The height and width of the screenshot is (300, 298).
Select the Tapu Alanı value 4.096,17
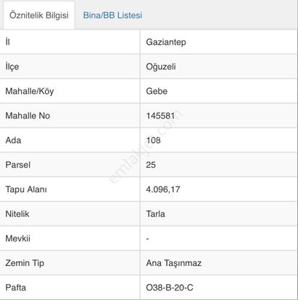(163, 189)
